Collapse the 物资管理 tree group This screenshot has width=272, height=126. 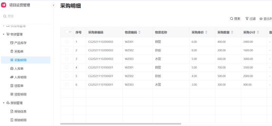pos(3,35)
